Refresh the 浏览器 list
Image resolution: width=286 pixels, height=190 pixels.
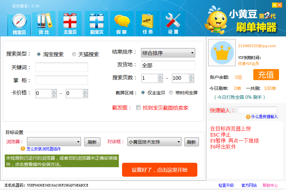92,142
